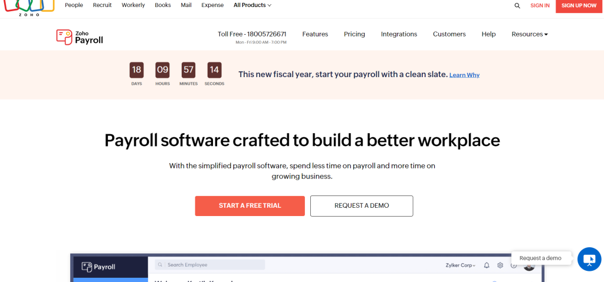Image resolution: width=604 pixels, height=282 pixels.
Task: Follow the Learn Why link
Action: 464,75
